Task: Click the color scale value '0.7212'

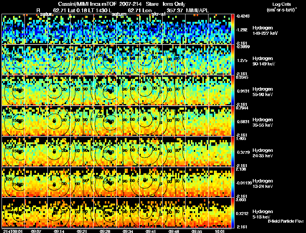Action: (x=242, y=214)
